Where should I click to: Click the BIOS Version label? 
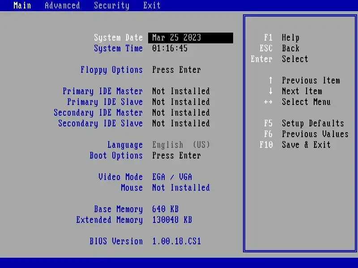pos(116,241)
